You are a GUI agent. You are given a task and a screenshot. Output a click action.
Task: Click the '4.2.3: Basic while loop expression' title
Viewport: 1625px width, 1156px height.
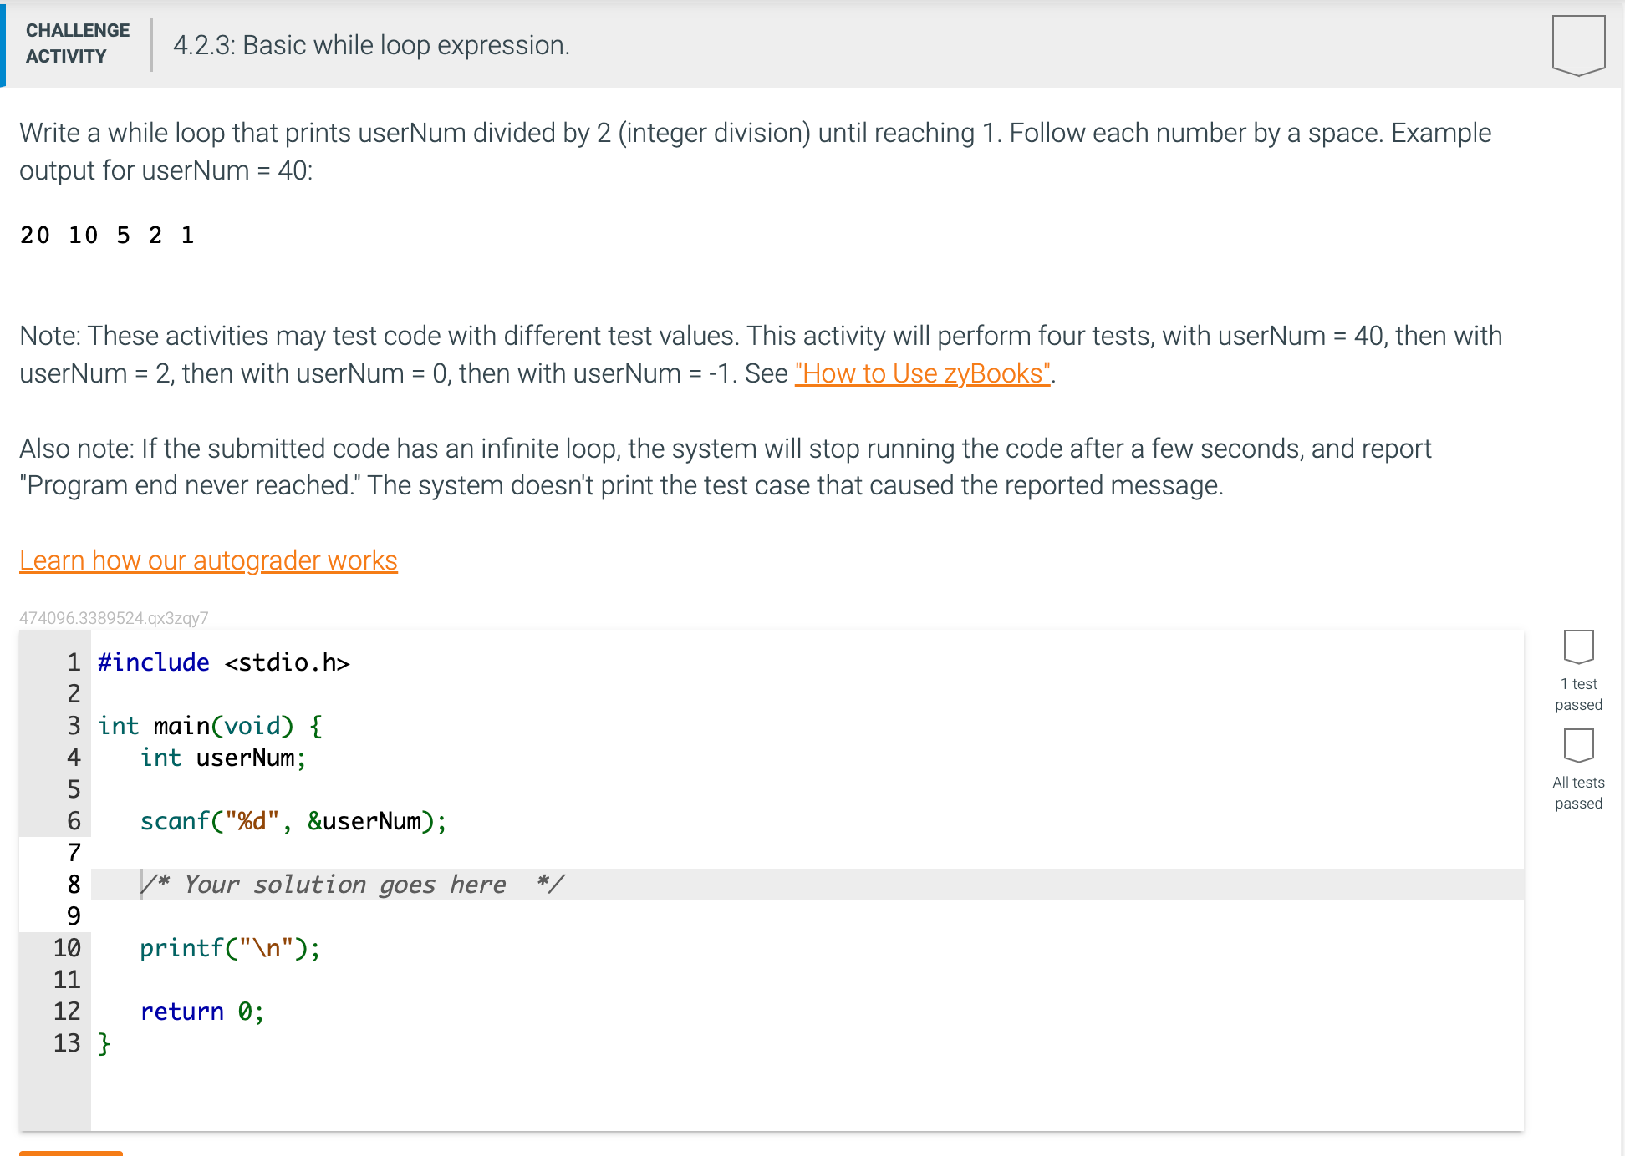(371, 45)
